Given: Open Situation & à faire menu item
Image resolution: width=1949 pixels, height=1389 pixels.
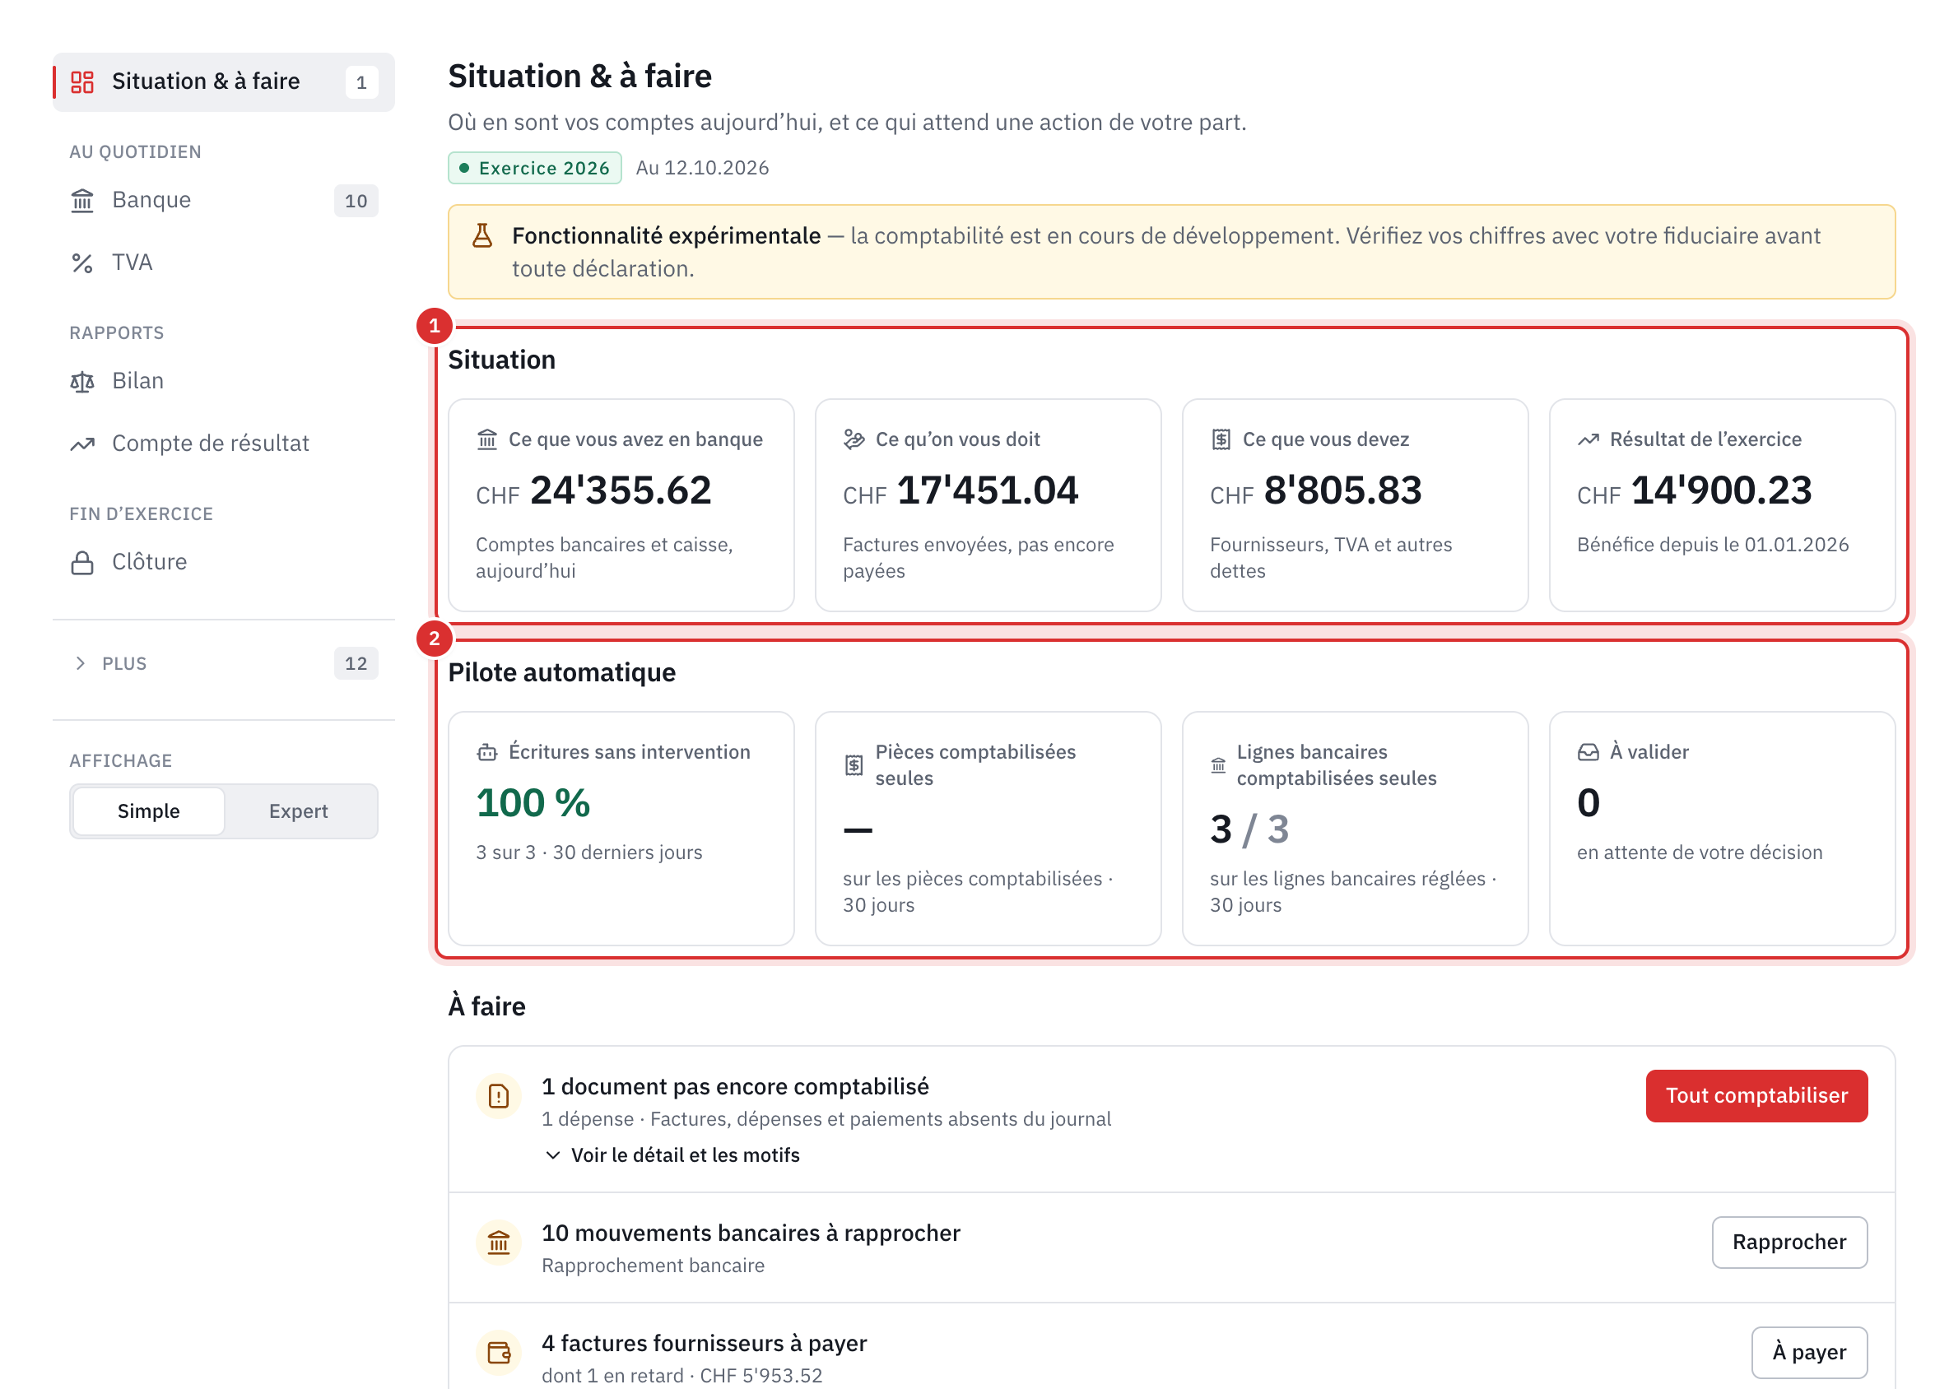Looking at the screenshot, I should click(224, 82).
